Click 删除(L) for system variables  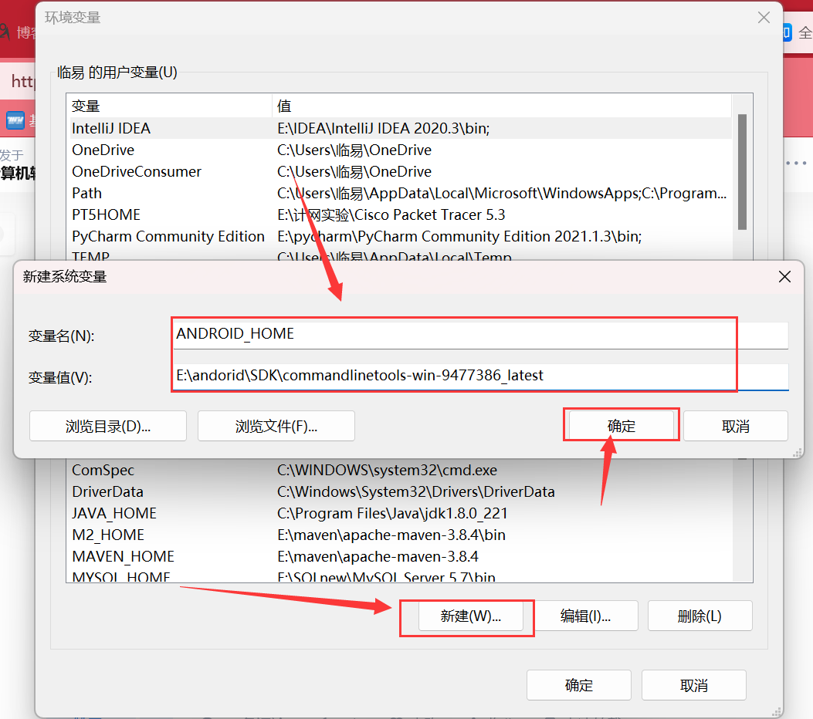(x=700, y=616)
